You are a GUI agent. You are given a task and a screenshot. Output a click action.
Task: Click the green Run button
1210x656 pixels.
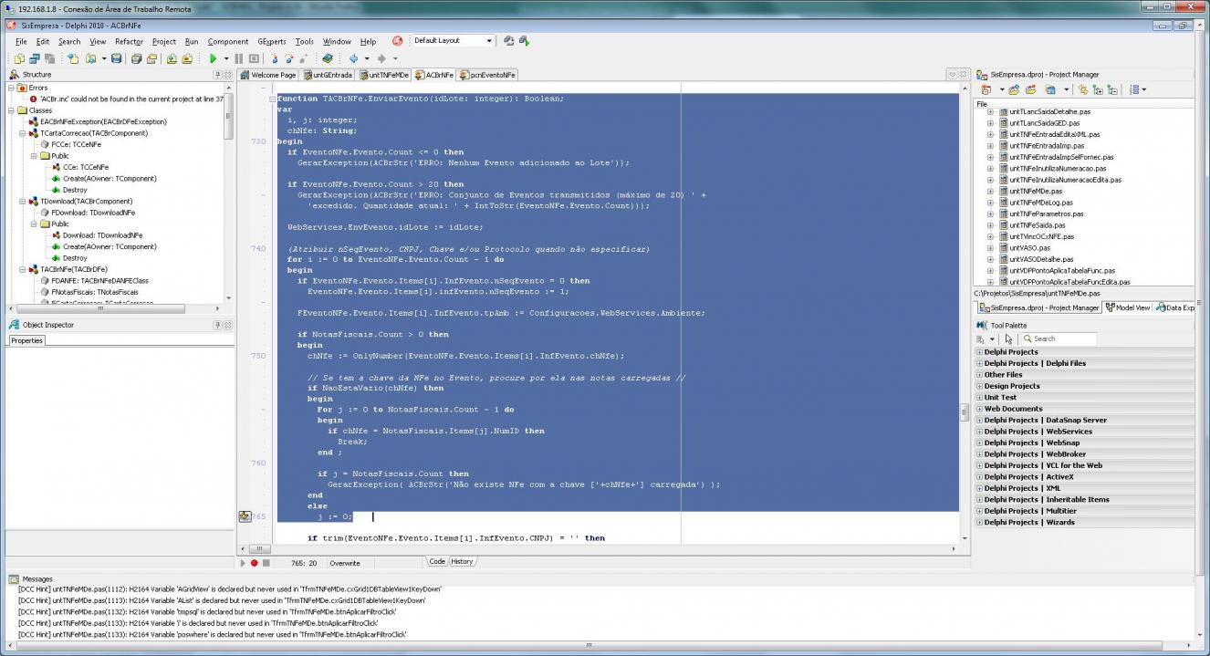(213, 58)
